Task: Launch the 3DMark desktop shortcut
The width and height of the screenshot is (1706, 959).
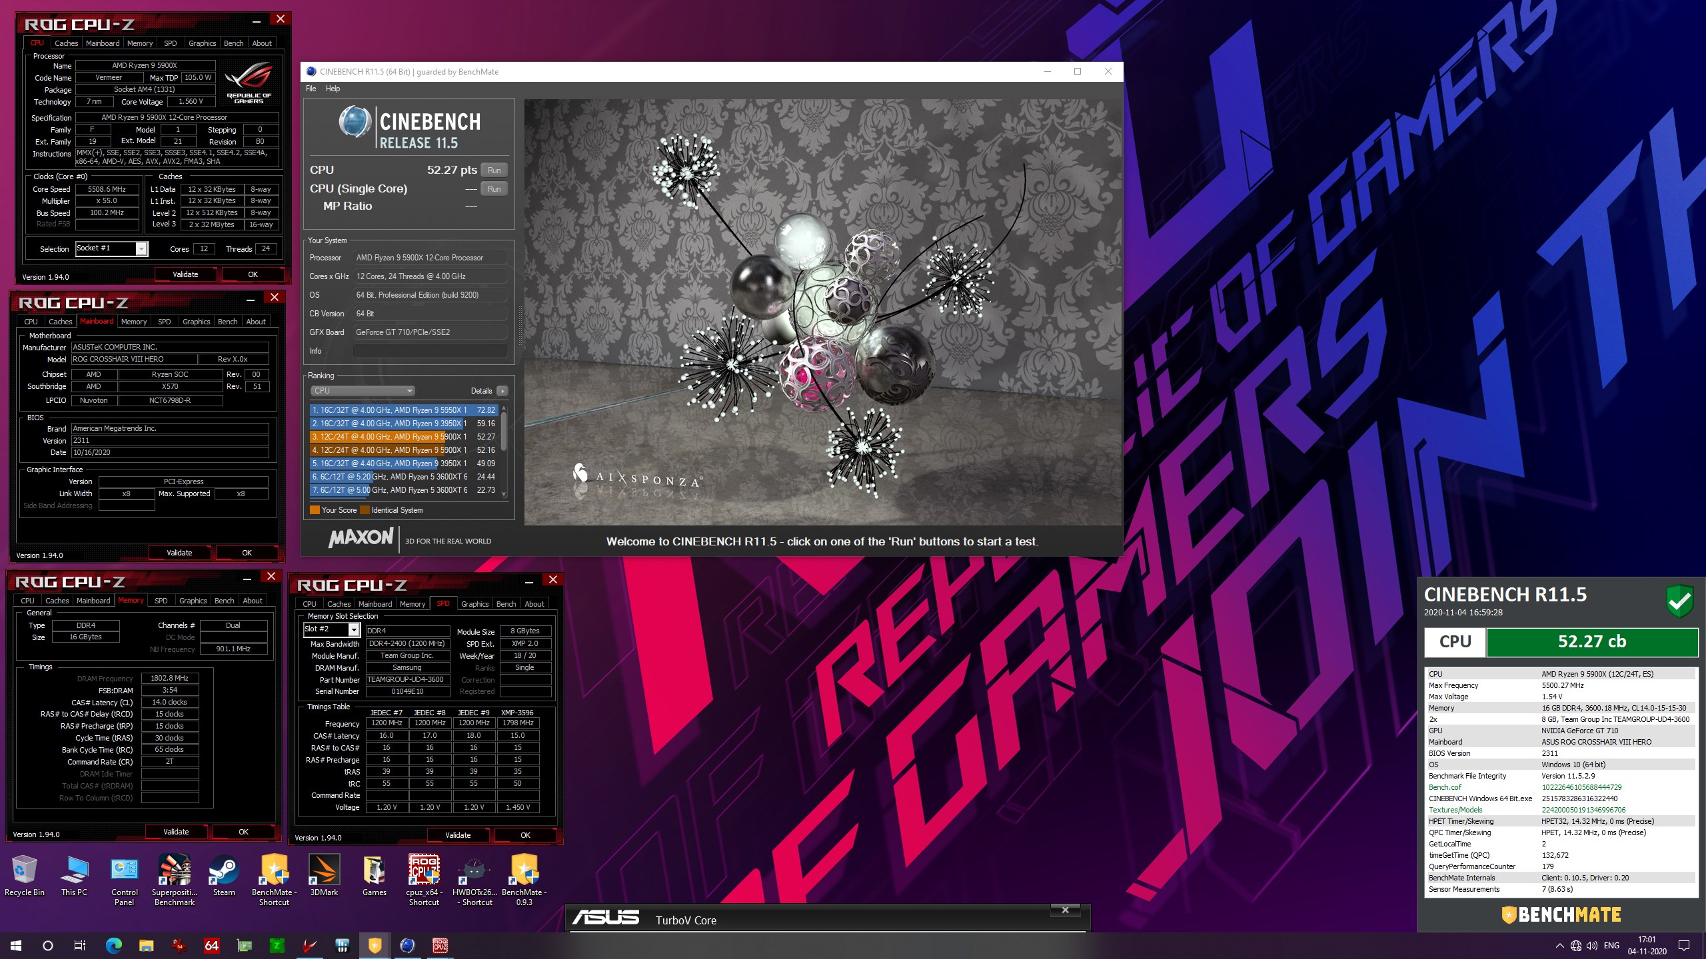Action: 324,876
